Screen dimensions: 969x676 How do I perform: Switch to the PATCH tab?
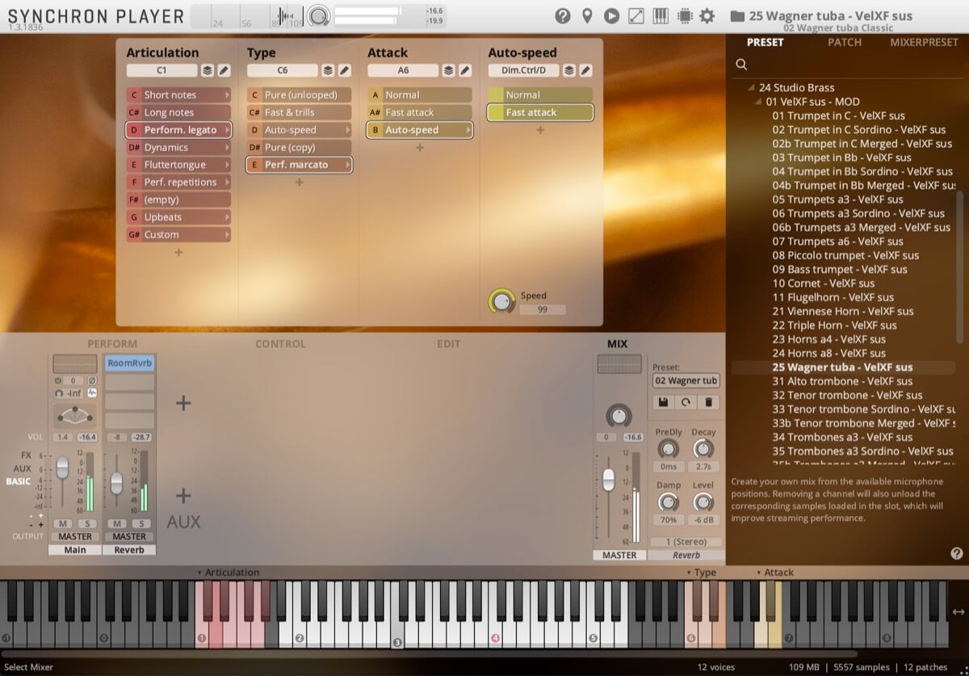point(845,42)
